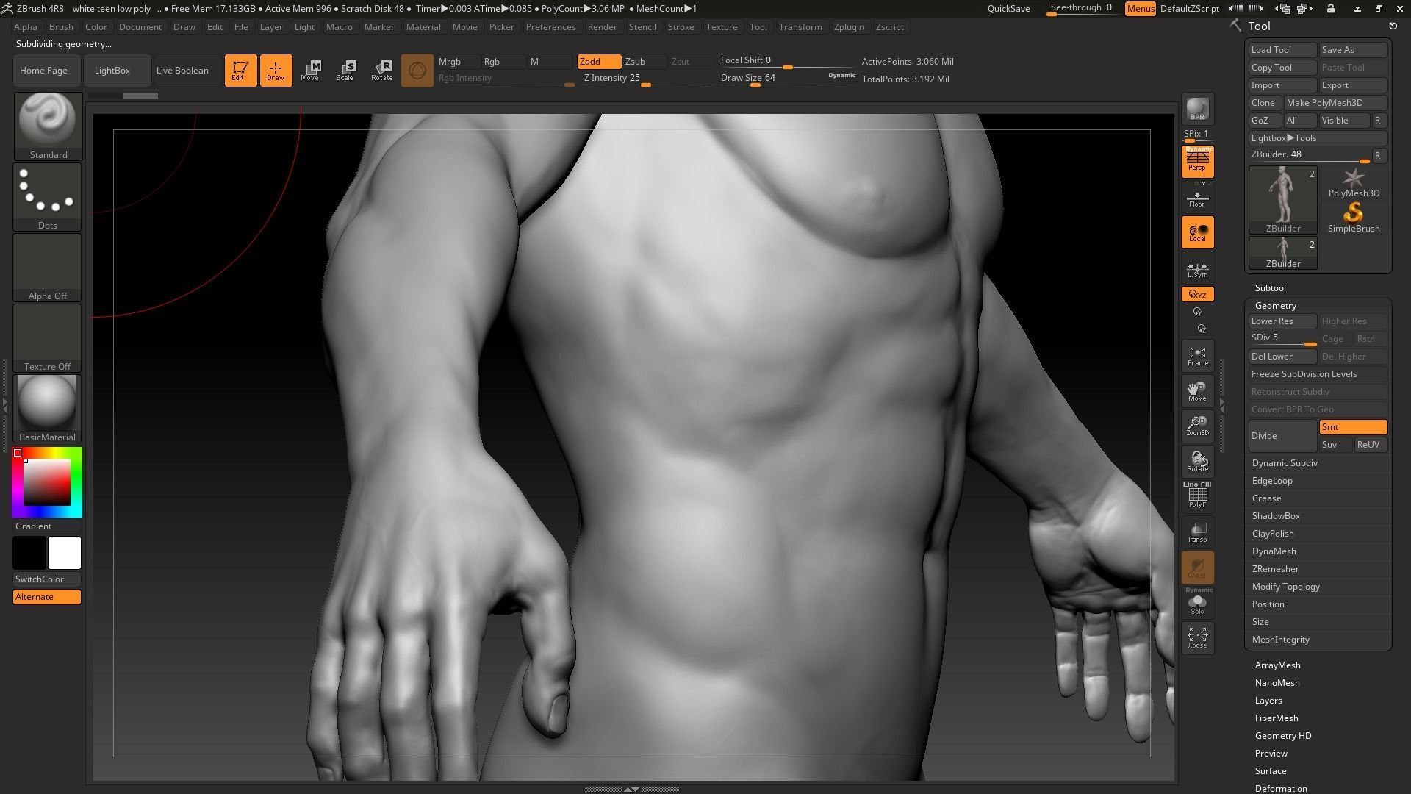Select the large ZBuilder tool thumbnail
The width and height of the screenshot is (1411, 794).
click(x=1282, y=200)
